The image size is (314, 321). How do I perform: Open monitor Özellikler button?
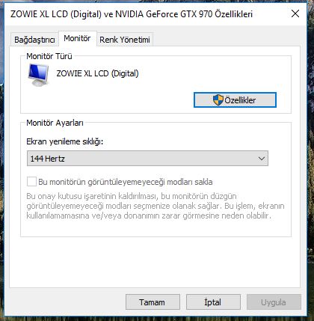[235, 100]
